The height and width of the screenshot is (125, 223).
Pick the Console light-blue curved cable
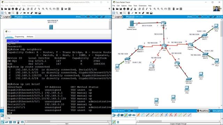(x=143, y=115)
